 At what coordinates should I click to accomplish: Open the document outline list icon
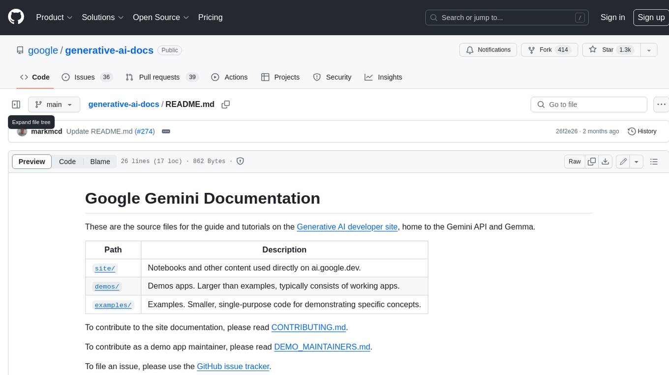point(654,161)
